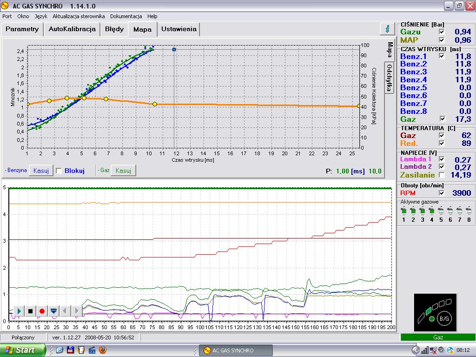Image resolution: width=476 pixels, height=357 pixels.
Task: Toggle the Blokuj checkbox
Action: (x=59, y=171)
